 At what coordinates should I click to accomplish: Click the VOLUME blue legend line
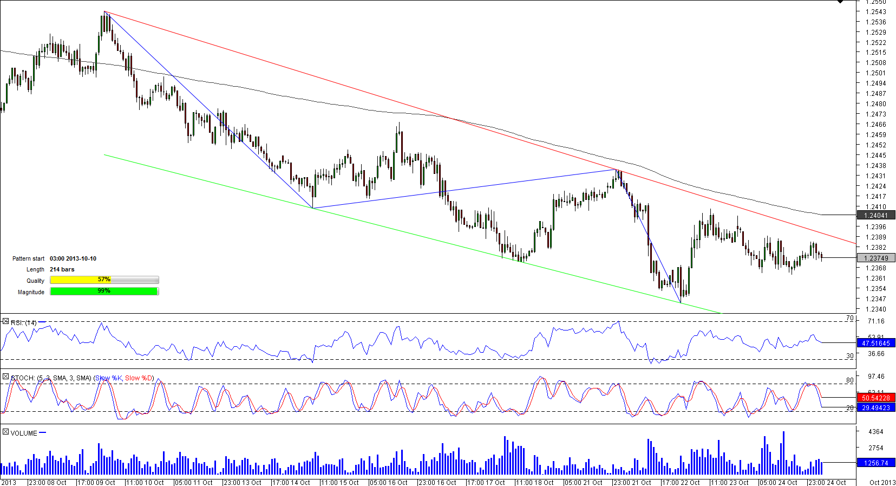(43, 433)
